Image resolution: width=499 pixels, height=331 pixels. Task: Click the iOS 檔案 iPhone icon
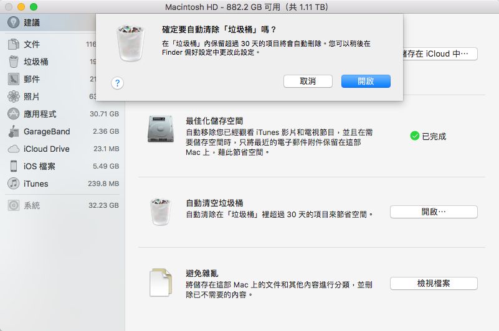tap(13, 166)
